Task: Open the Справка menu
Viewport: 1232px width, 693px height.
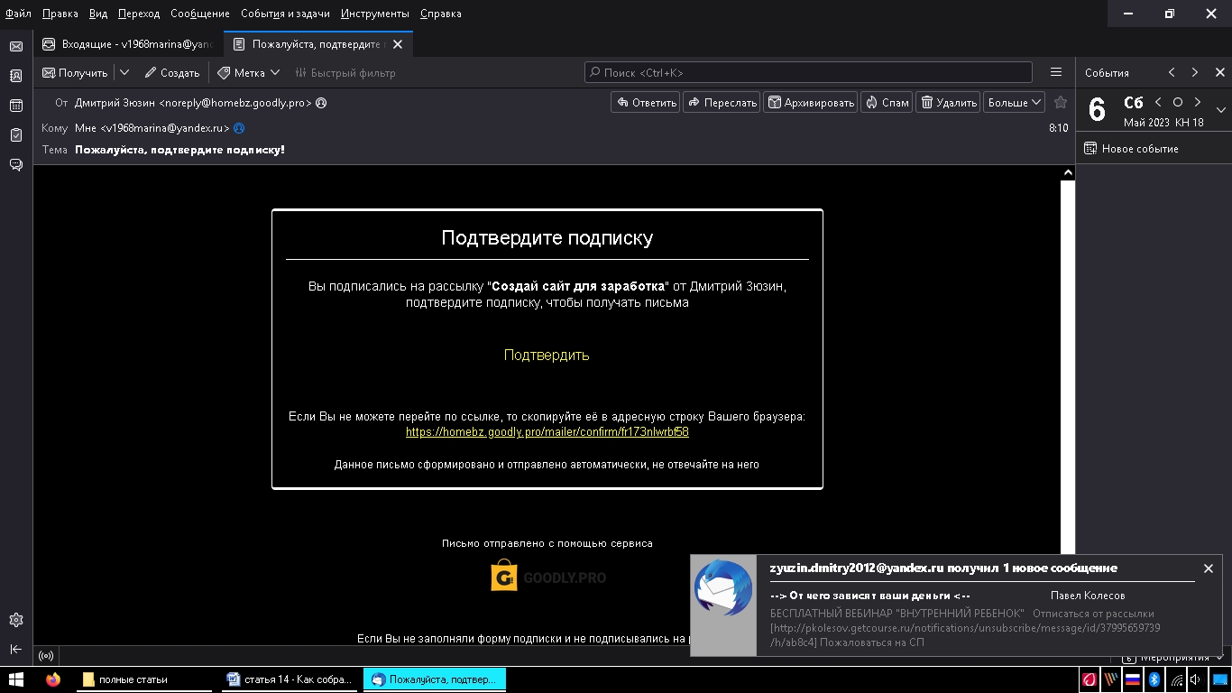Action: pyautogui.click(x=441, y=14)
